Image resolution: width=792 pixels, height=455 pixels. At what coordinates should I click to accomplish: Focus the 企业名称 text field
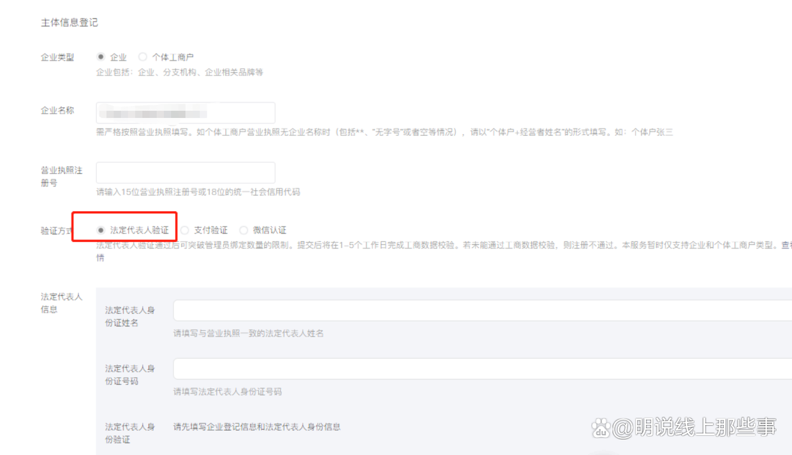click(x=186, y=113)
